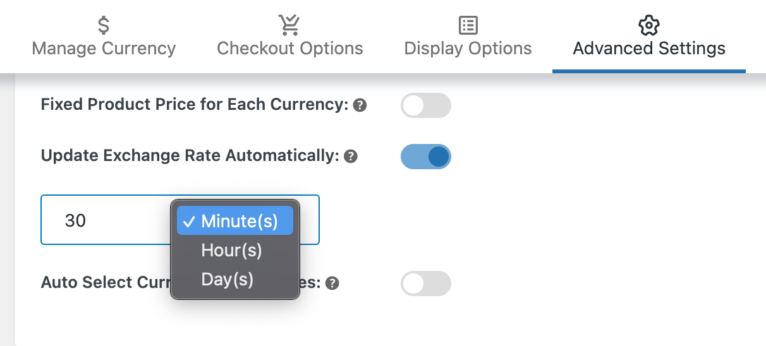The width and height of the screenshot is (766, 346).
Task: Open the Checkout Options tab
Action: click(289, 49)
